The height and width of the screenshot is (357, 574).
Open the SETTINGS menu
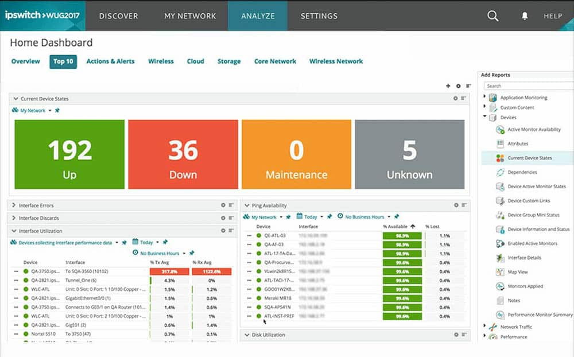[x=319, y=15]
